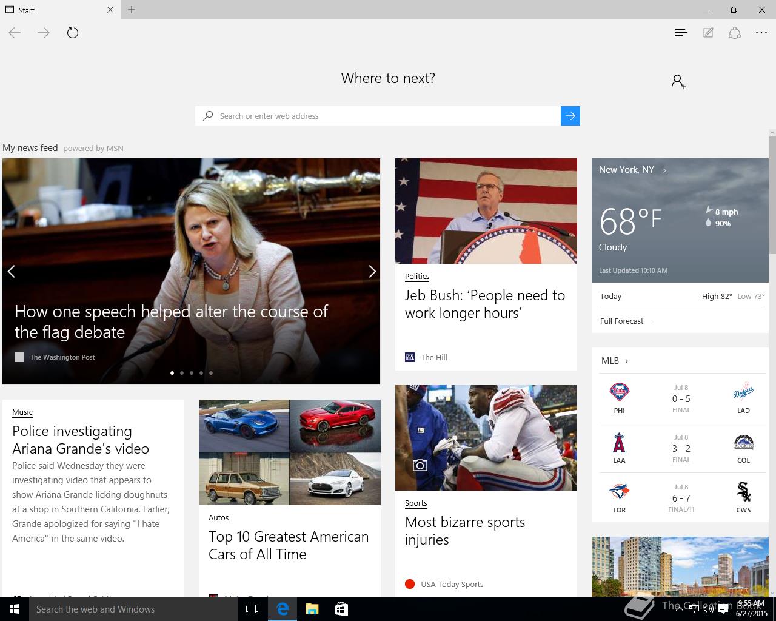Open a new tab with plus button
The image size is (776, 621).
tap(132, 10)
